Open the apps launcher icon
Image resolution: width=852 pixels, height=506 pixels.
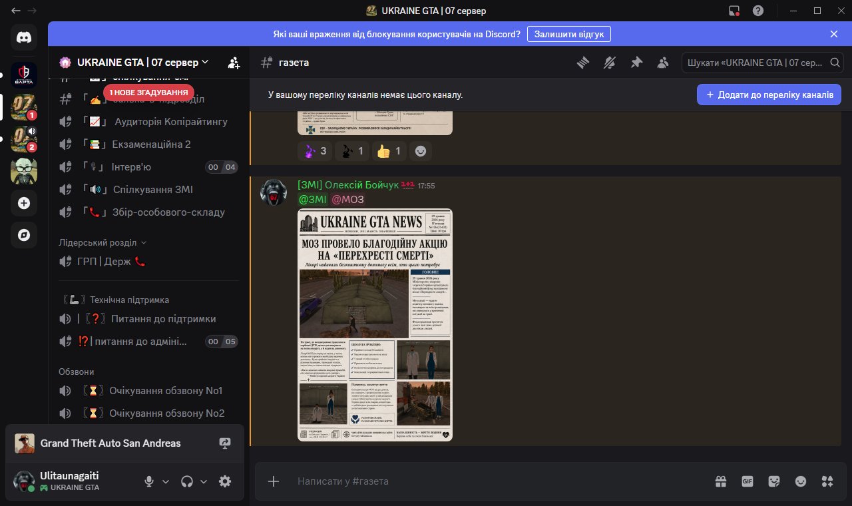(827, 481)
